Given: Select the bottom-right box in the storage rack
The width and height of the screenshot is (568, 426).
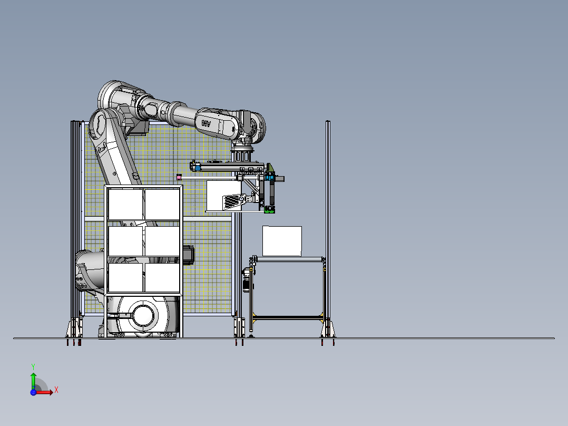Looking at the screenshot, I should coord(162,278).
